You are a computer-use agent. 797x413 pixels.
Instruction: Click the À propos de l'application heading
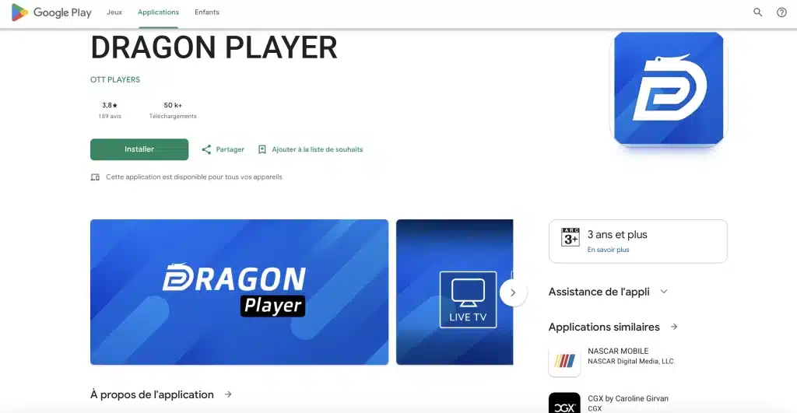(152, 394)
